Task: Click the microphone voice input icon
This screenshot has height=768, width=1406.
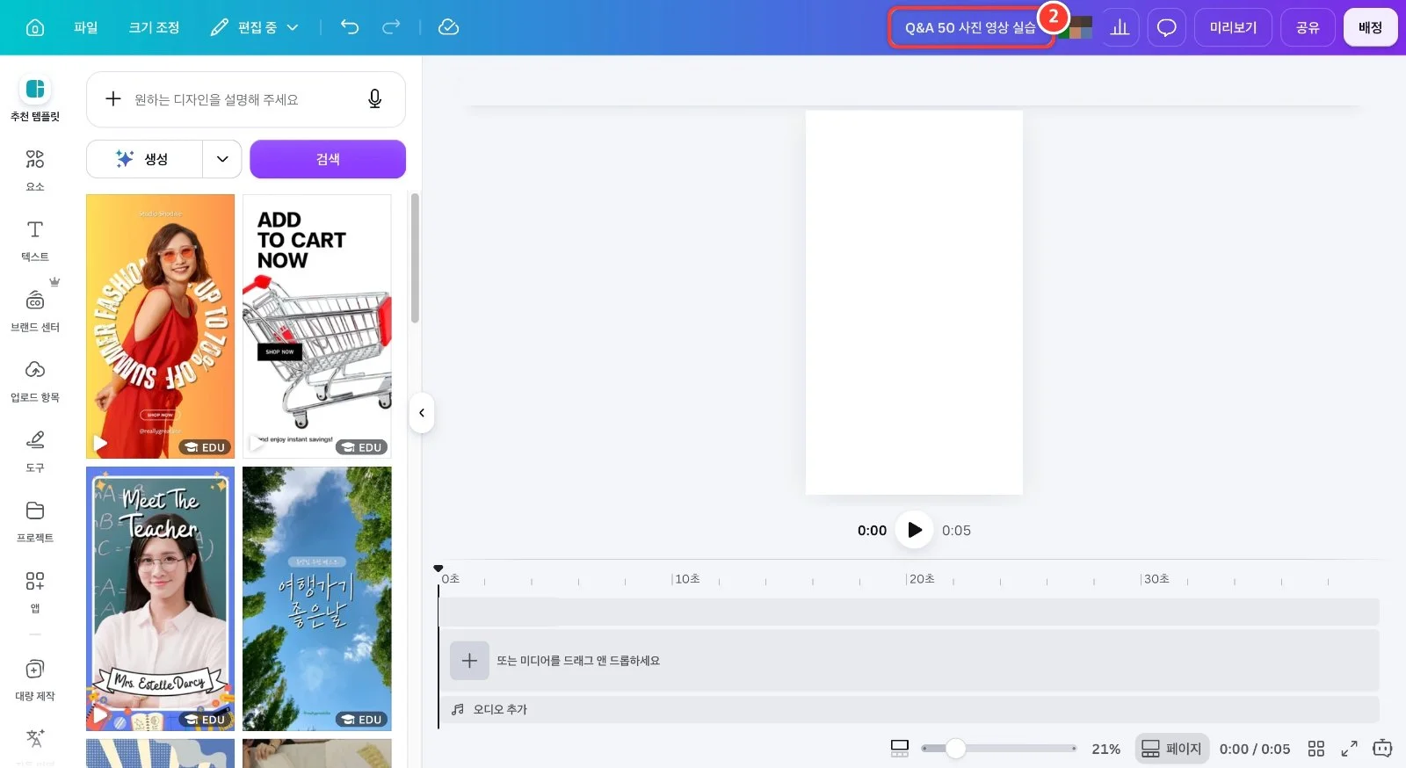Action: (x=374, y=99)
